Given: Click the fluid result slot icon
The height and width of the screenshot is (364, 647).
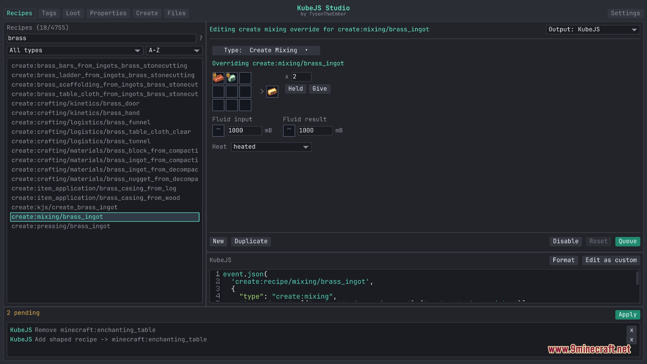Looking at the screenshot, I should coord(289,131).
